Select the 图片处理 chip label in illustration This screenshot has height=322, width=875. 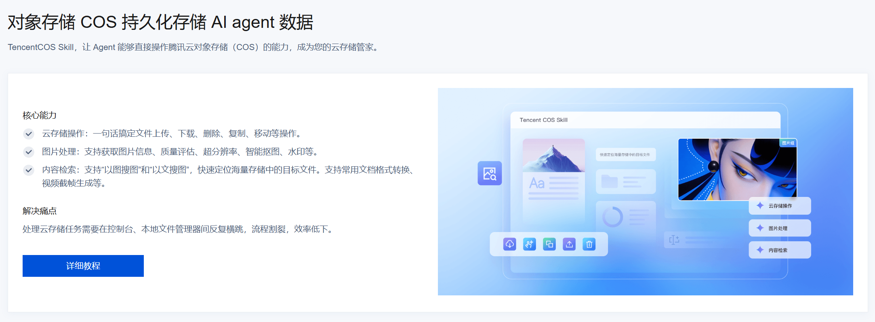coord(778,228)
